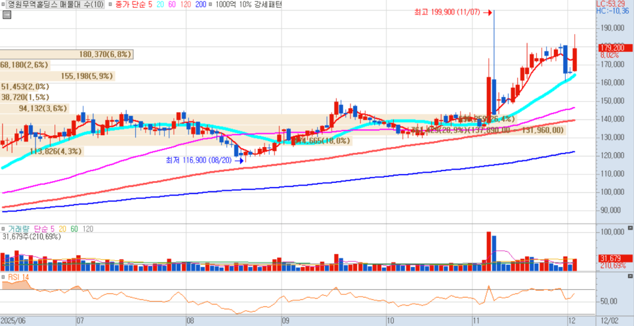Click 단순 in the volume panel legend
This screenshot has width=634, height=326.
click(42, 229)
